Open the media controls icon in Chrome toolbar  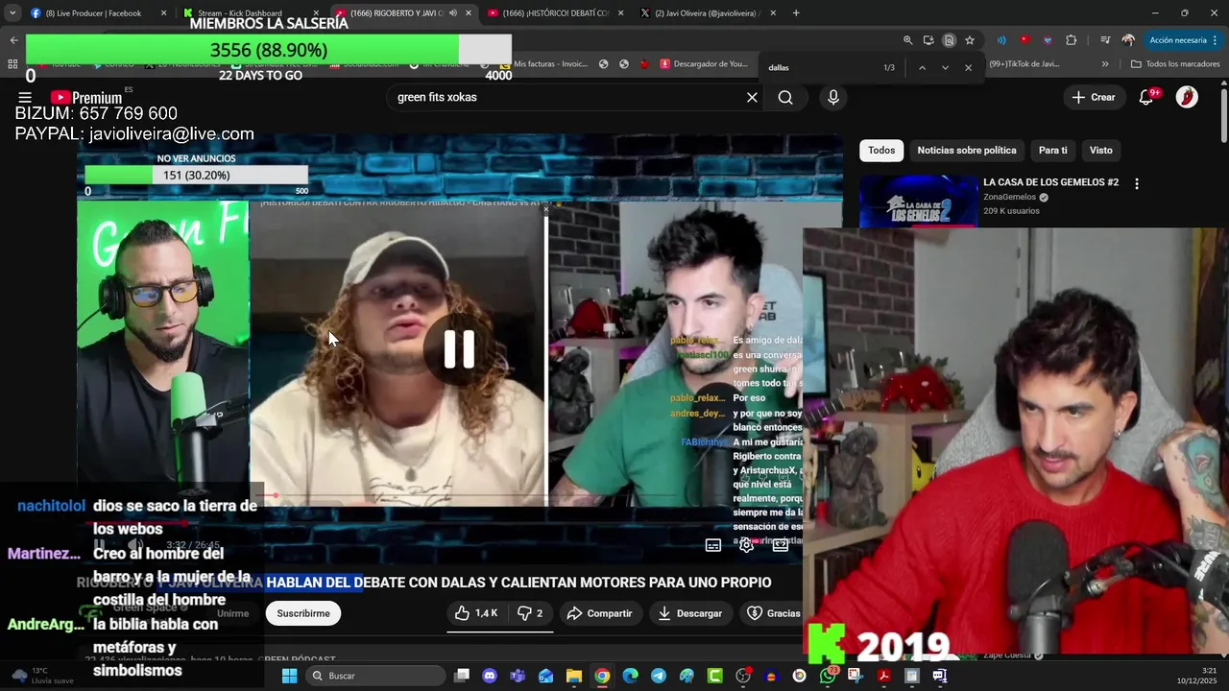(x=1105, y=40)
